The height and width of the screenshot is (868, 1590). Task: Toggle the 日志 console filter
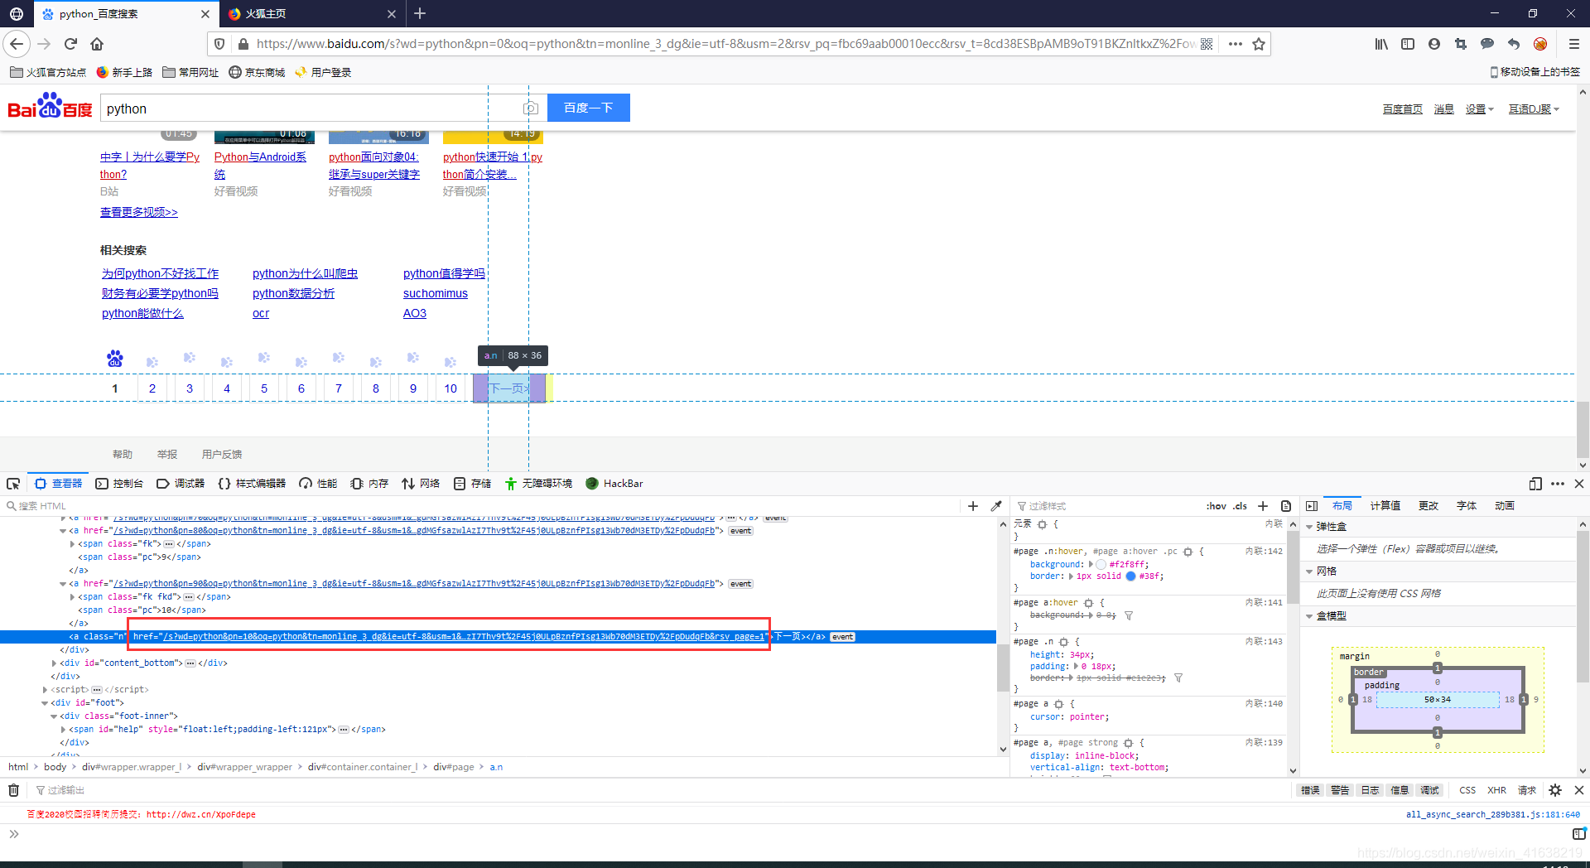click(x=1370, y=790)
